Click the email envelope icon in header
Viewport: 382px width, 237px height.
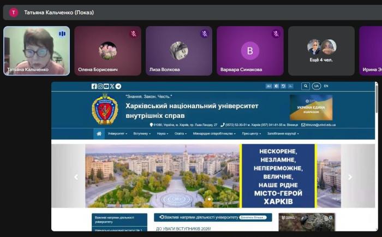(303, 125)
